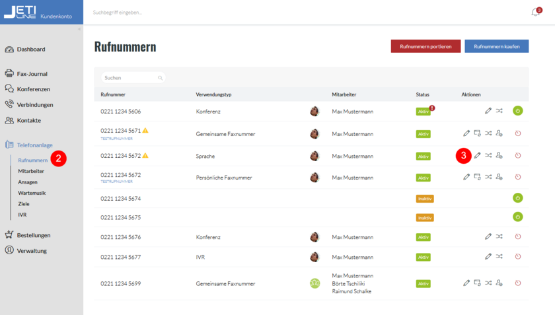Click the warning triangle next to 0221 1234 5671

145,131
